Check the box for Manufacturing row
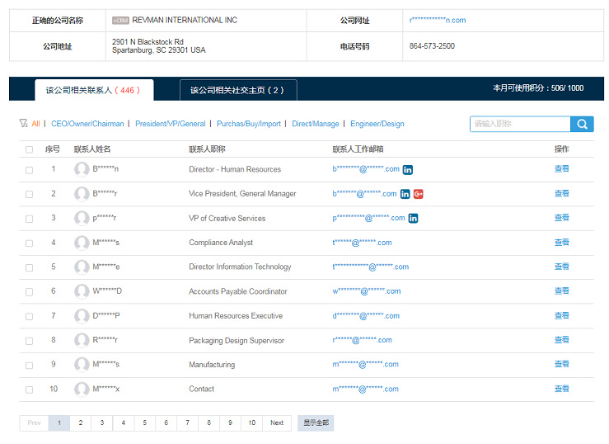This screenshot has height=444, width=609. tap(29, 366)
